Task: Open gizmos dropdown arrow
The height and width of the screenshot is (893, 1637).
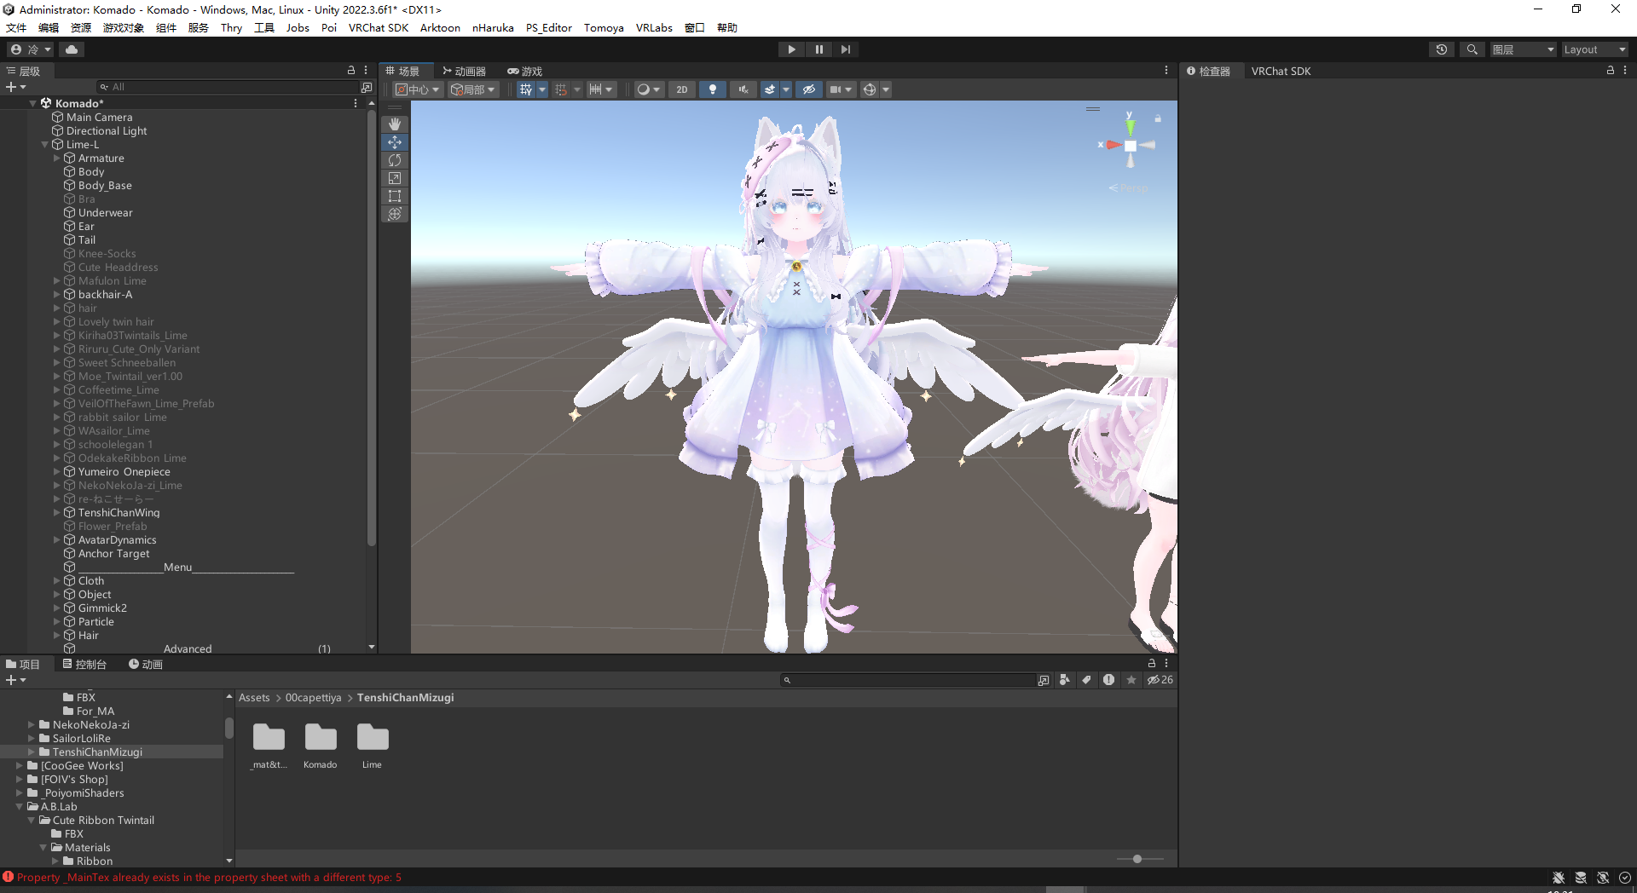Action: click(886, 89)
